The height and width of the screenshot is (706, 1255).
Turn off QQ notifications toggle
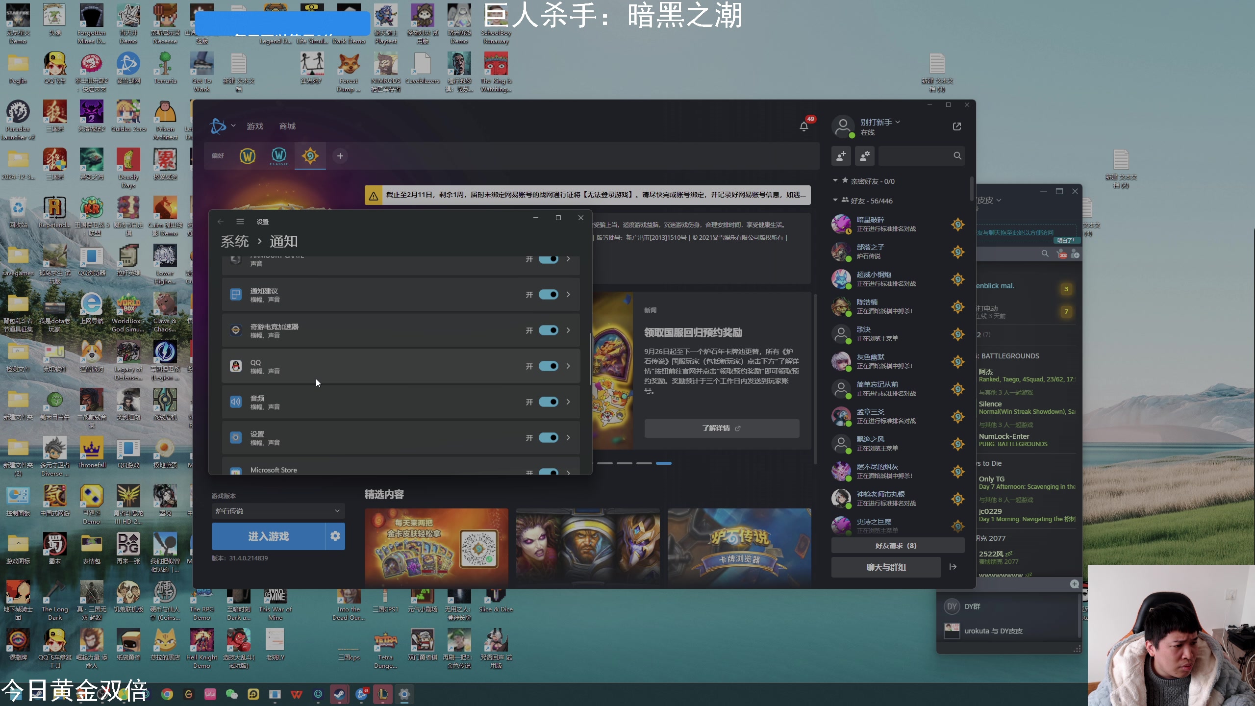(549, 366)
